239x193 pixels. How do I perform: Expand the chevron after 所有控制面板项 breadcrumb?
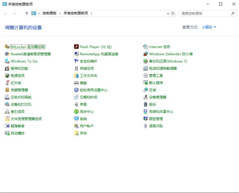coord(92,13)
